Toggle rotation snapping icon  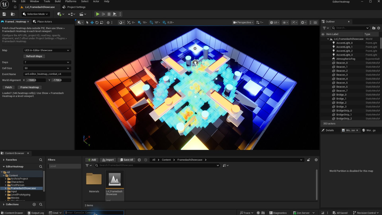tap(151, 23)
